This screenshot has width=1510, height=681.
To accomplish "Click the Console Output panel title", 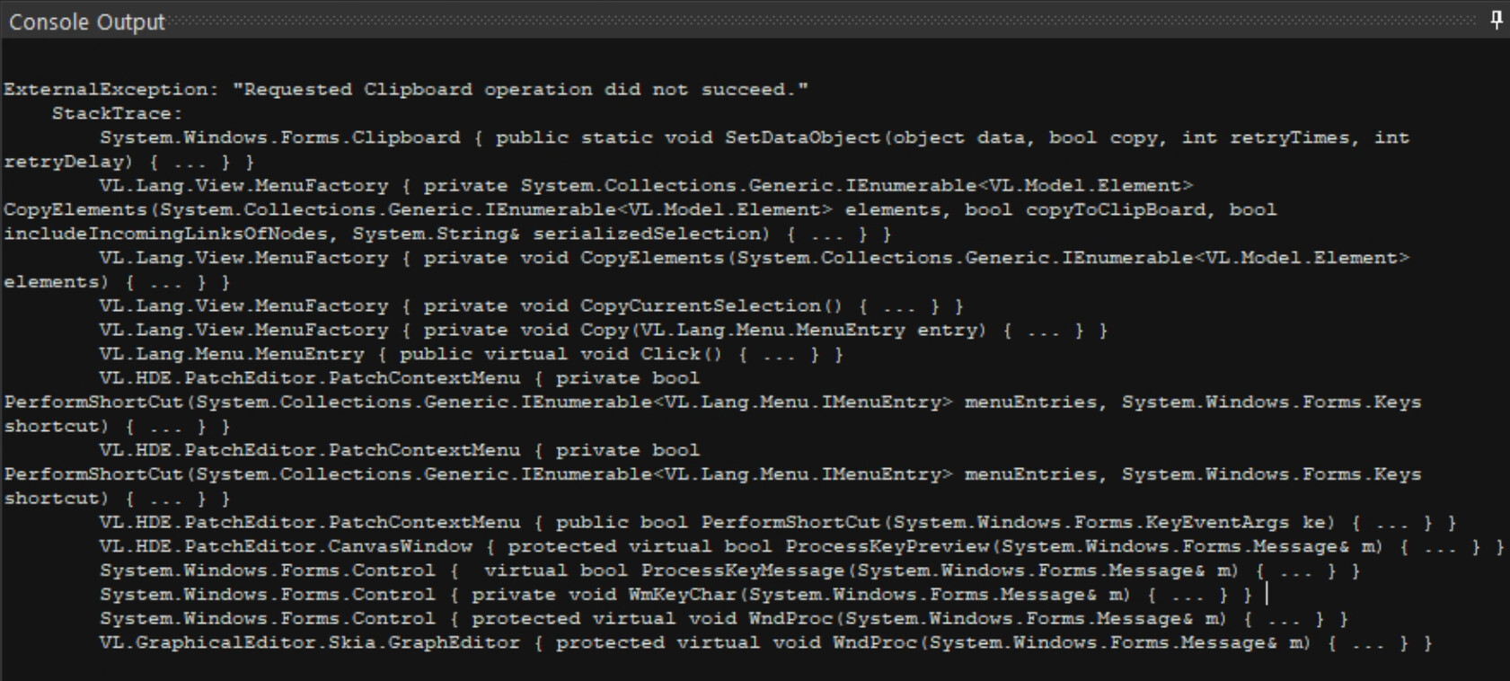I will 87,22.
